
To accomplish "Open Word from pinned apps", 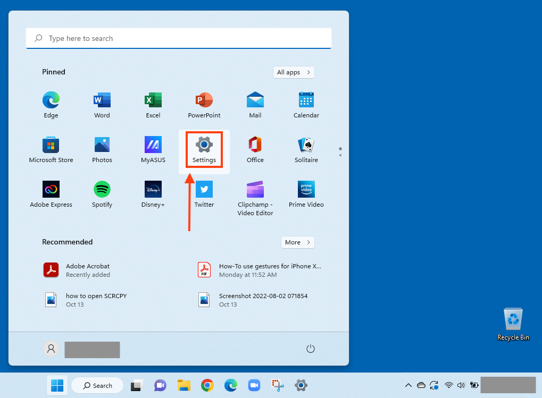I will 102,104.
